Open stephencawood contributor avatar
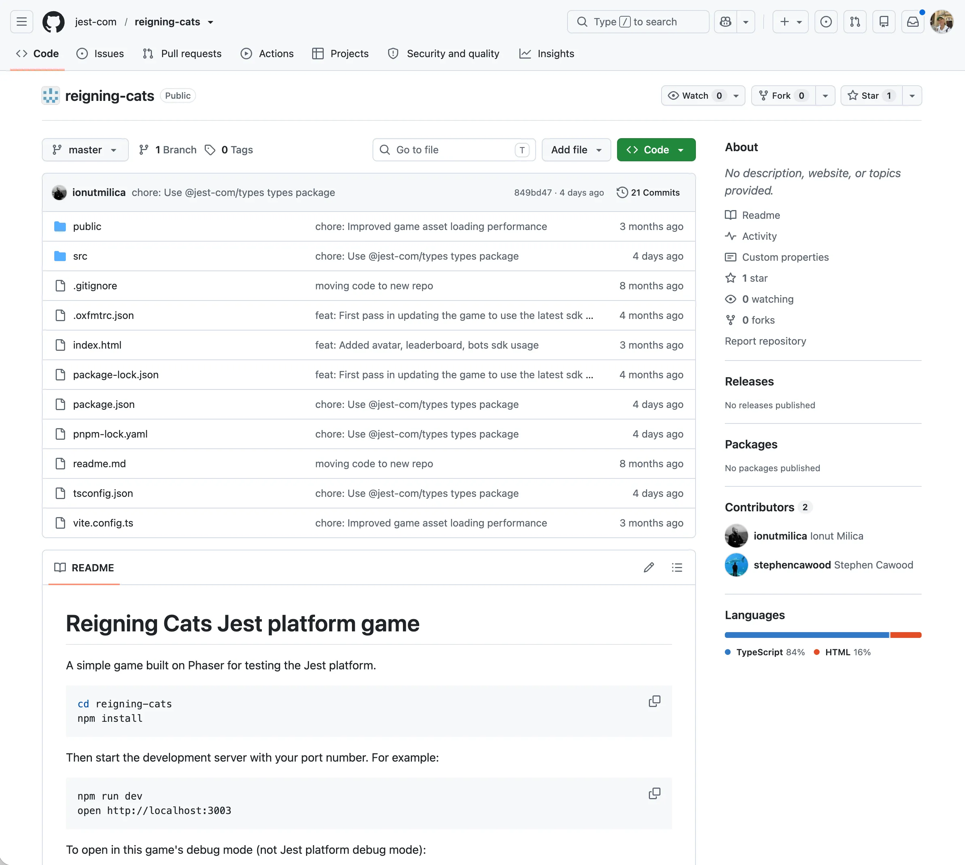965x865 pixels. [x=736, y=564]
